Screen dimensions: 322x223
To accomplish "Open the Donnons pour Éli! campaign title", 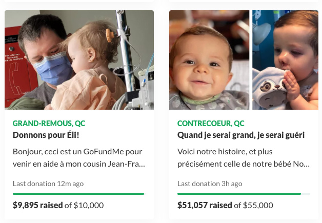I will (46, 135).
